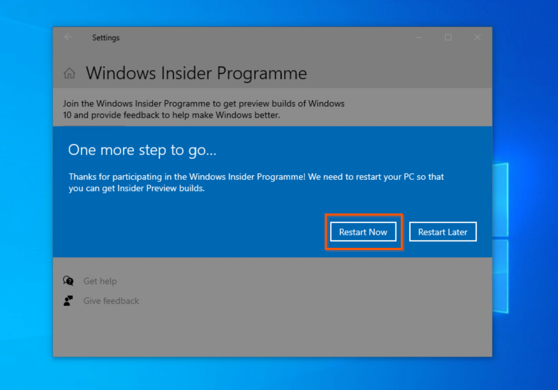Select the Restart Later button
The width and height of the screenshot is (558, 390).
[443, 232]
